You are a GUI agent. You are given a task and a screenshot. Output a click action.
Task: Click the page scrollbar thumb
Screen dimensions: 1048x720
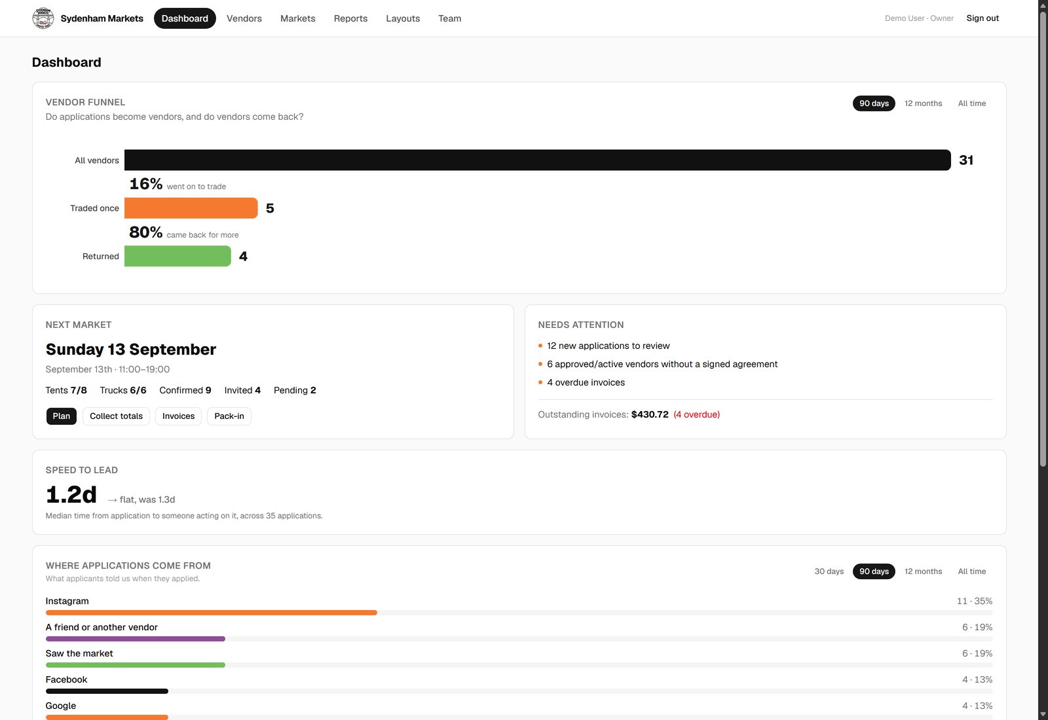1043,238
